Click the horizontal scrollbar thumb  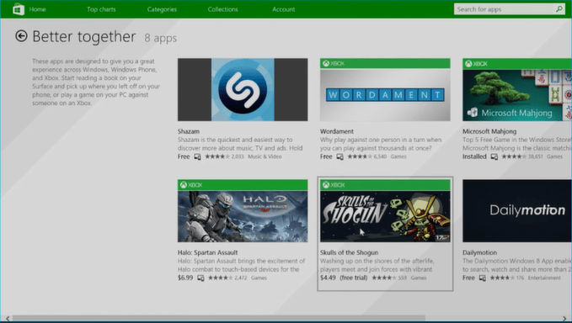point(219,318)
